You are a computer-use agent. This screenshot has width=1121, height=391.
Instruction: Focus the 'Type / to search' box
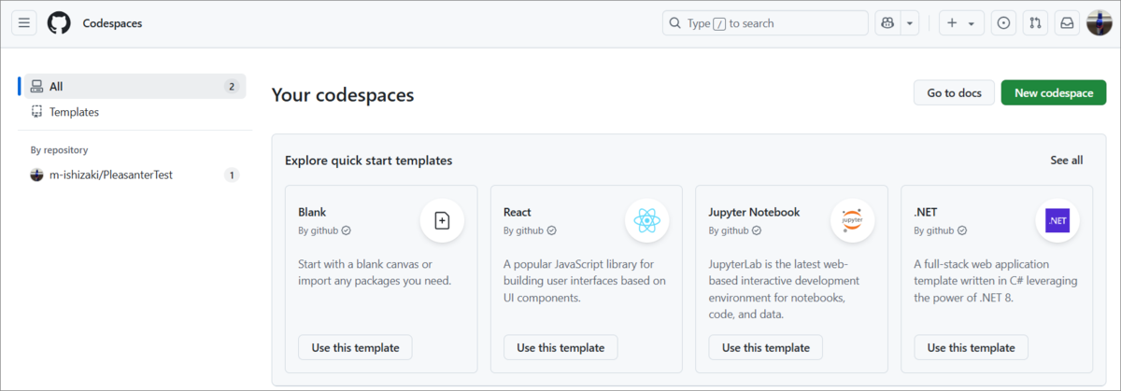764,23
